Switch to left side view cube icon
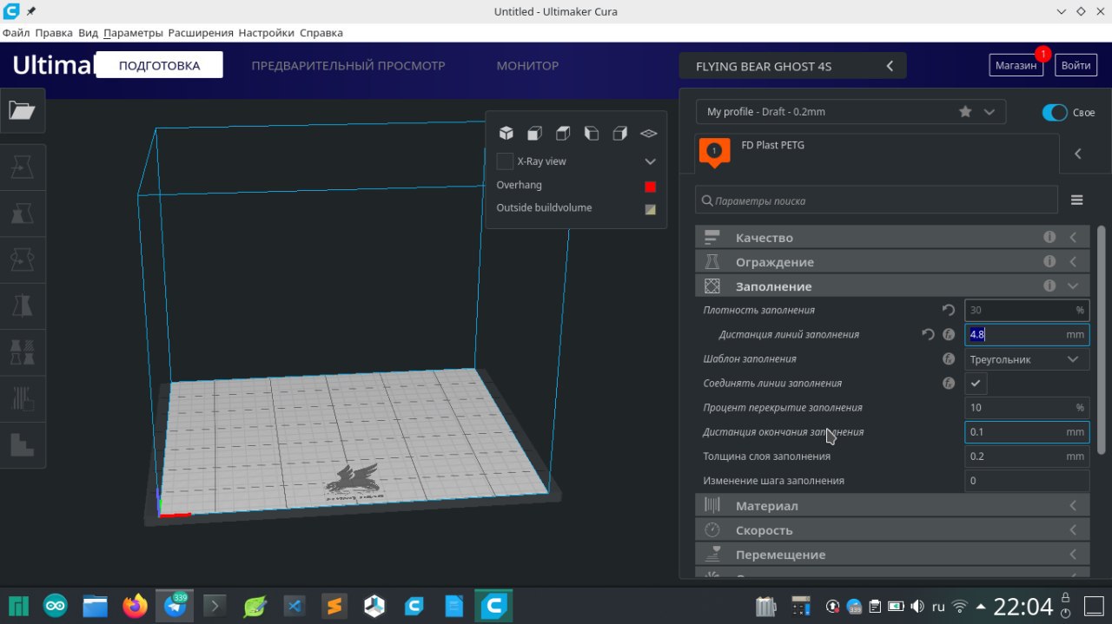1112x624 pixels. coord(592,133)
